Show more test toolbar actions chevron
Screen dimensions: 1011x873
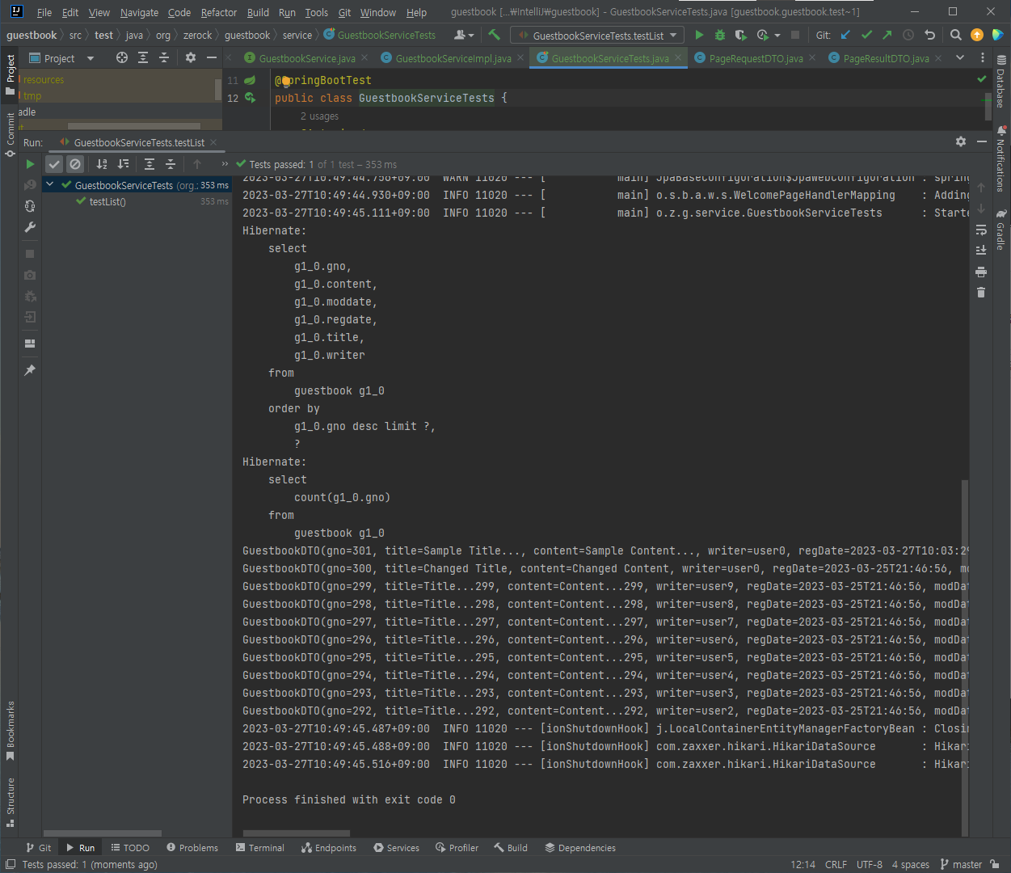pyautogui.click(x=225, y=164)
